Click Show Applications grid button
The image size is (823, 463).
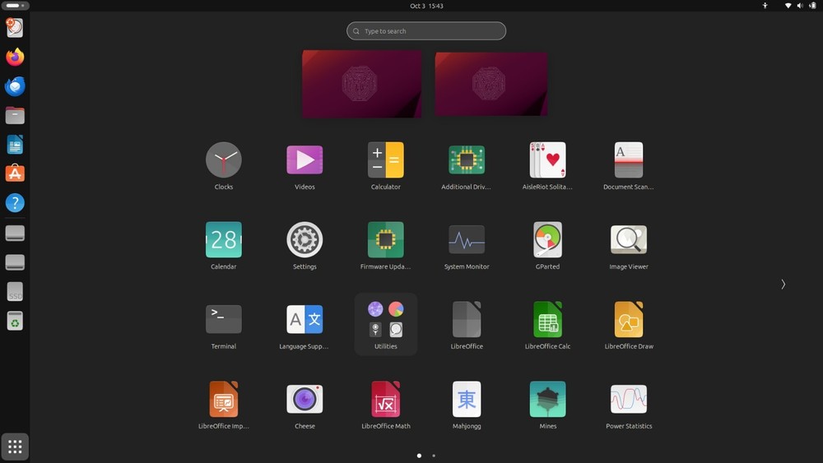click(x=15, y=447)
